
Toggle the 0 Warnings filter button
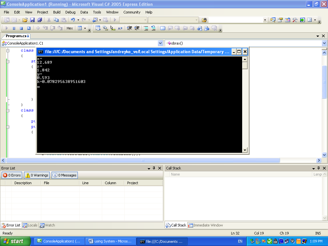pyautogui.click(x=37, y=175)
